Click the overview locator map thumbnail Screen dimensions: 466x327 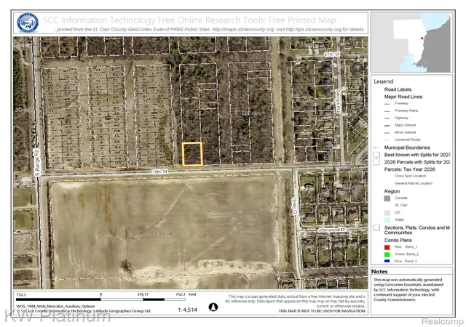(411, 42)
